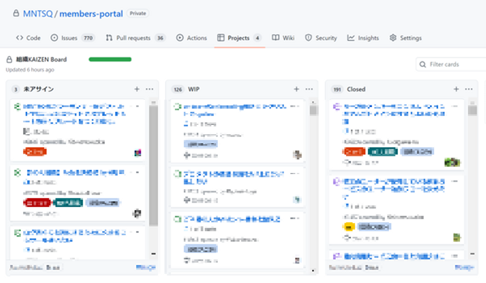
Task: Click the WIP scrollbar down arrow
Action: click(x=313, y=270)
